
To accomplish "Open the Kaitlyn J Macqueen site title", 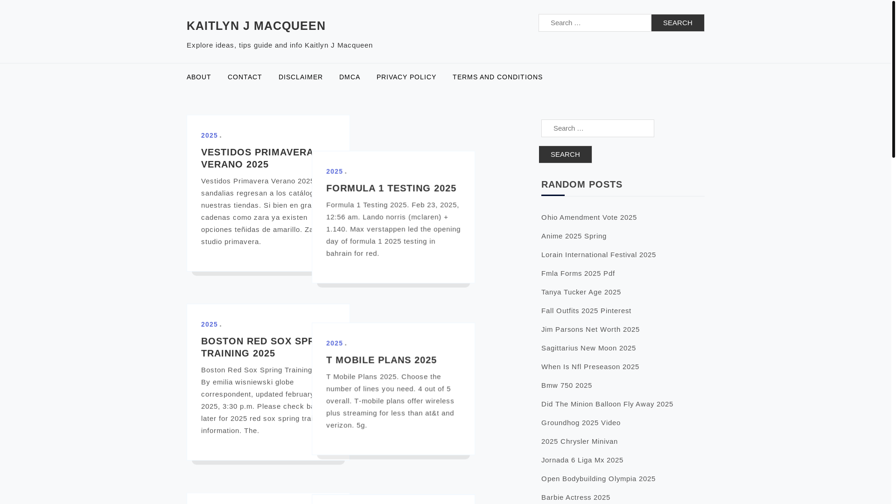I will tap(256, 26).
